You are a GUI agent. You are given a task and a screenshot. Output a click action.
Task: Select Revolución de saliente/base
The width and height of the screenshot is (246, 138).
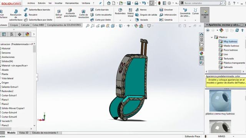[x=16, y=15]
